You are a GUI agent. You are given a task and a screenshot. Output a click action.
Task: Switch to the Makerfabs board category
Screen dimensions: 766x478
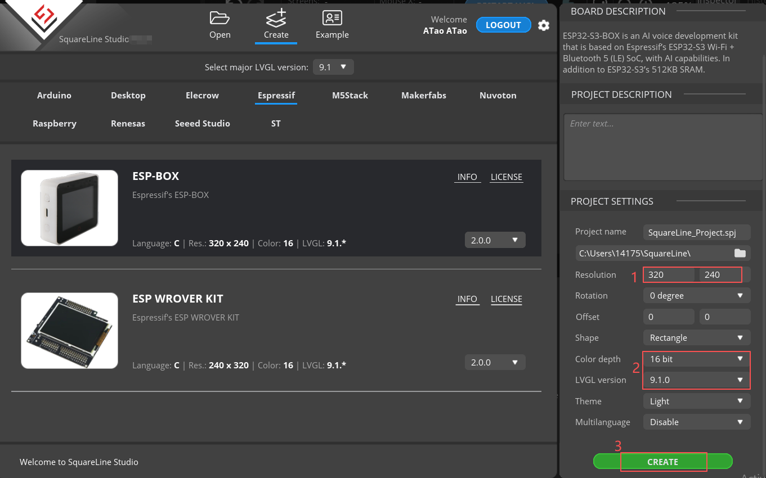[x=424, y=96]
